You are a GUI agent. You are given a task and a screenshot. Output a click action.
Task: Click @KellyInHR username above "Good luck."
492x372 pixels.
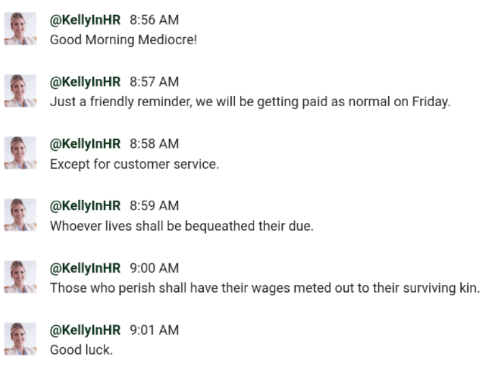[85, 330]
